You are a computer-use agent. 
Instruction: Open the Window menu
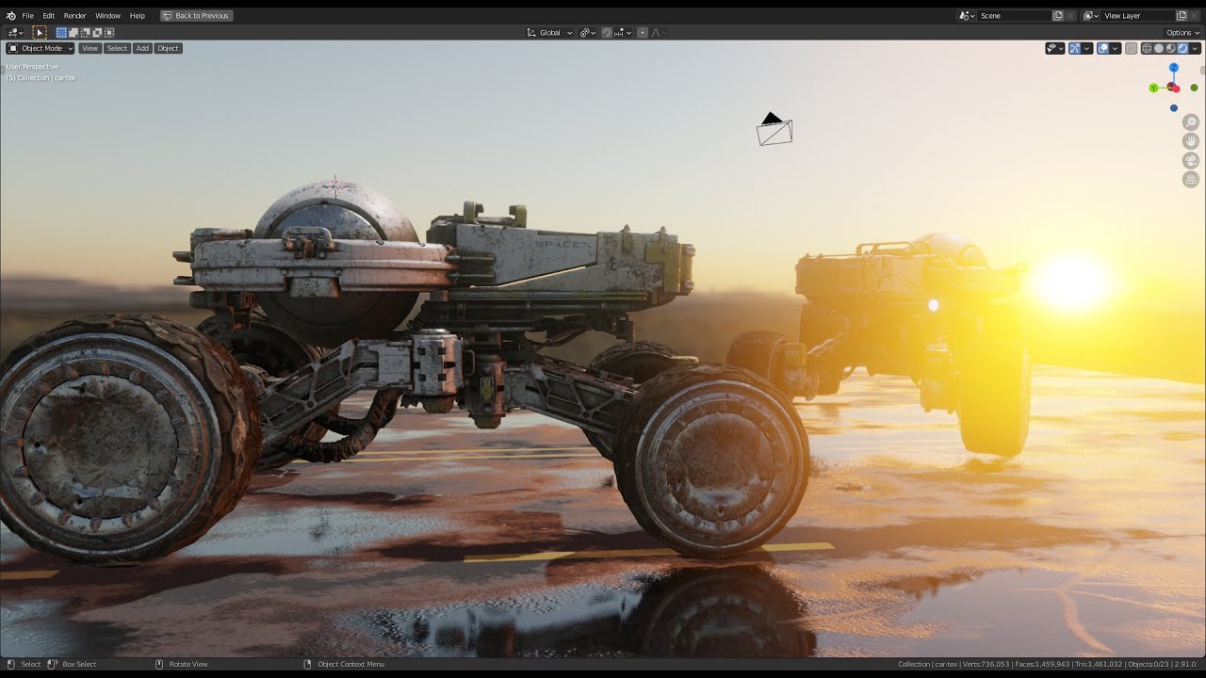107,16
